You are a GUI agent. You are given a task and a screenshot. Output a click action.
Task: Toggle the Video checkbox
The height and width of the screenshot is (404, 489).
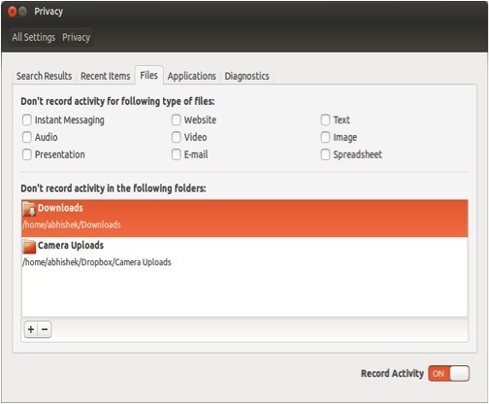tap(177, 137)
